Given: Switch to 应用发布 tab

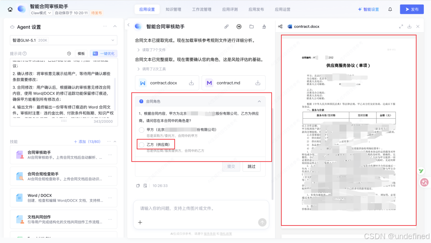Looking at the screenshot, I should [256, 9].
